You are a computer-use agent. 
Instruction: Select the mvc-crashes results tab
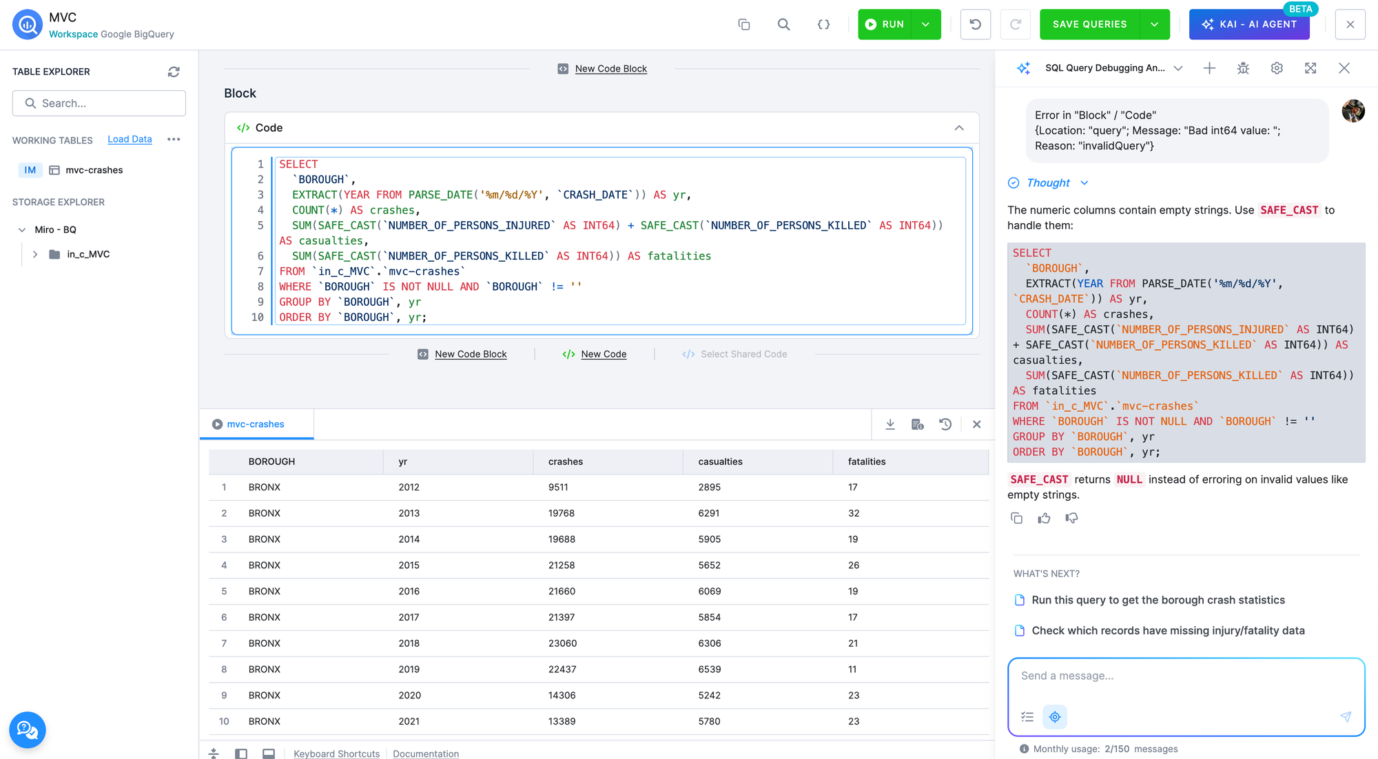256,424
